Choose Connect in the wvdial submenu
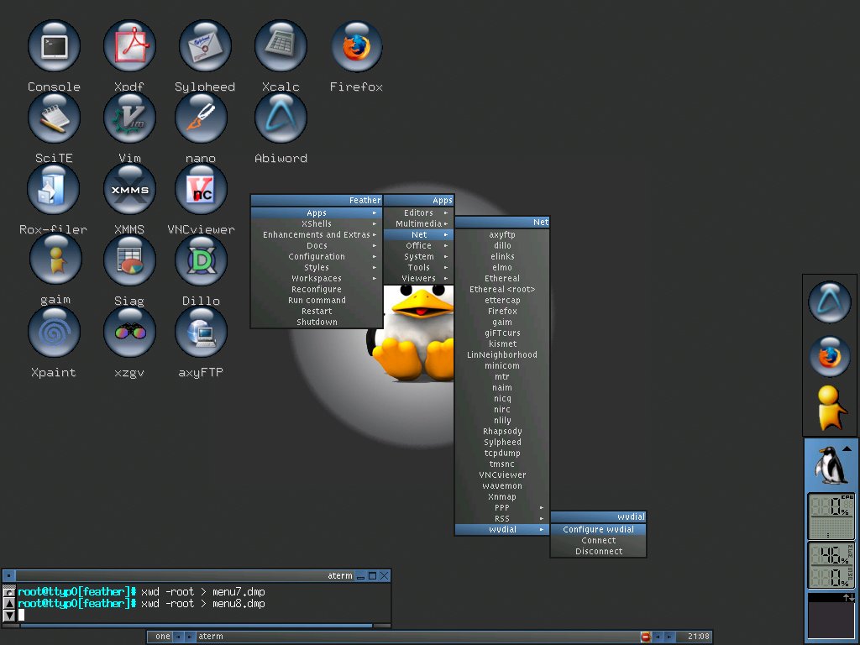 point(598,540)
